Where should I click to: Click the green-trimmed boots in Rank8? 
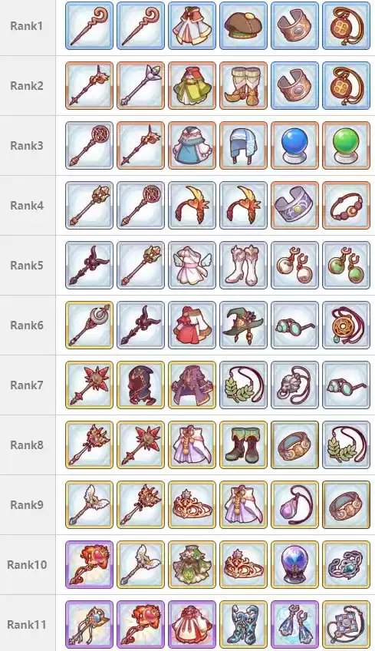243,444
